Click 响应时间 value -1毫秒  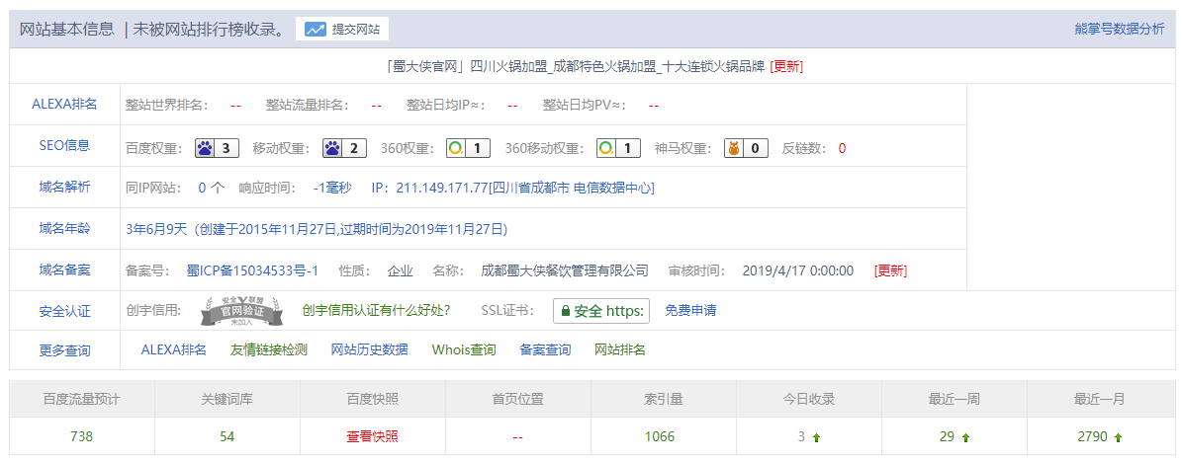332,188
